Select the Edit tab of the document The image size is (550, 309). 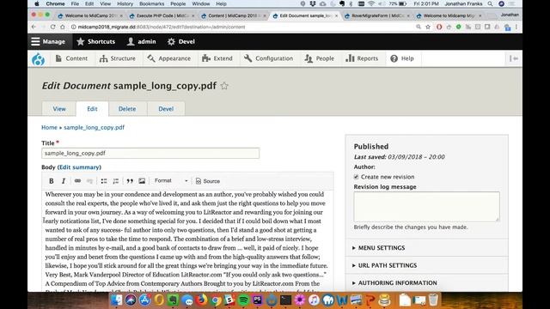(x=92, y=109)
